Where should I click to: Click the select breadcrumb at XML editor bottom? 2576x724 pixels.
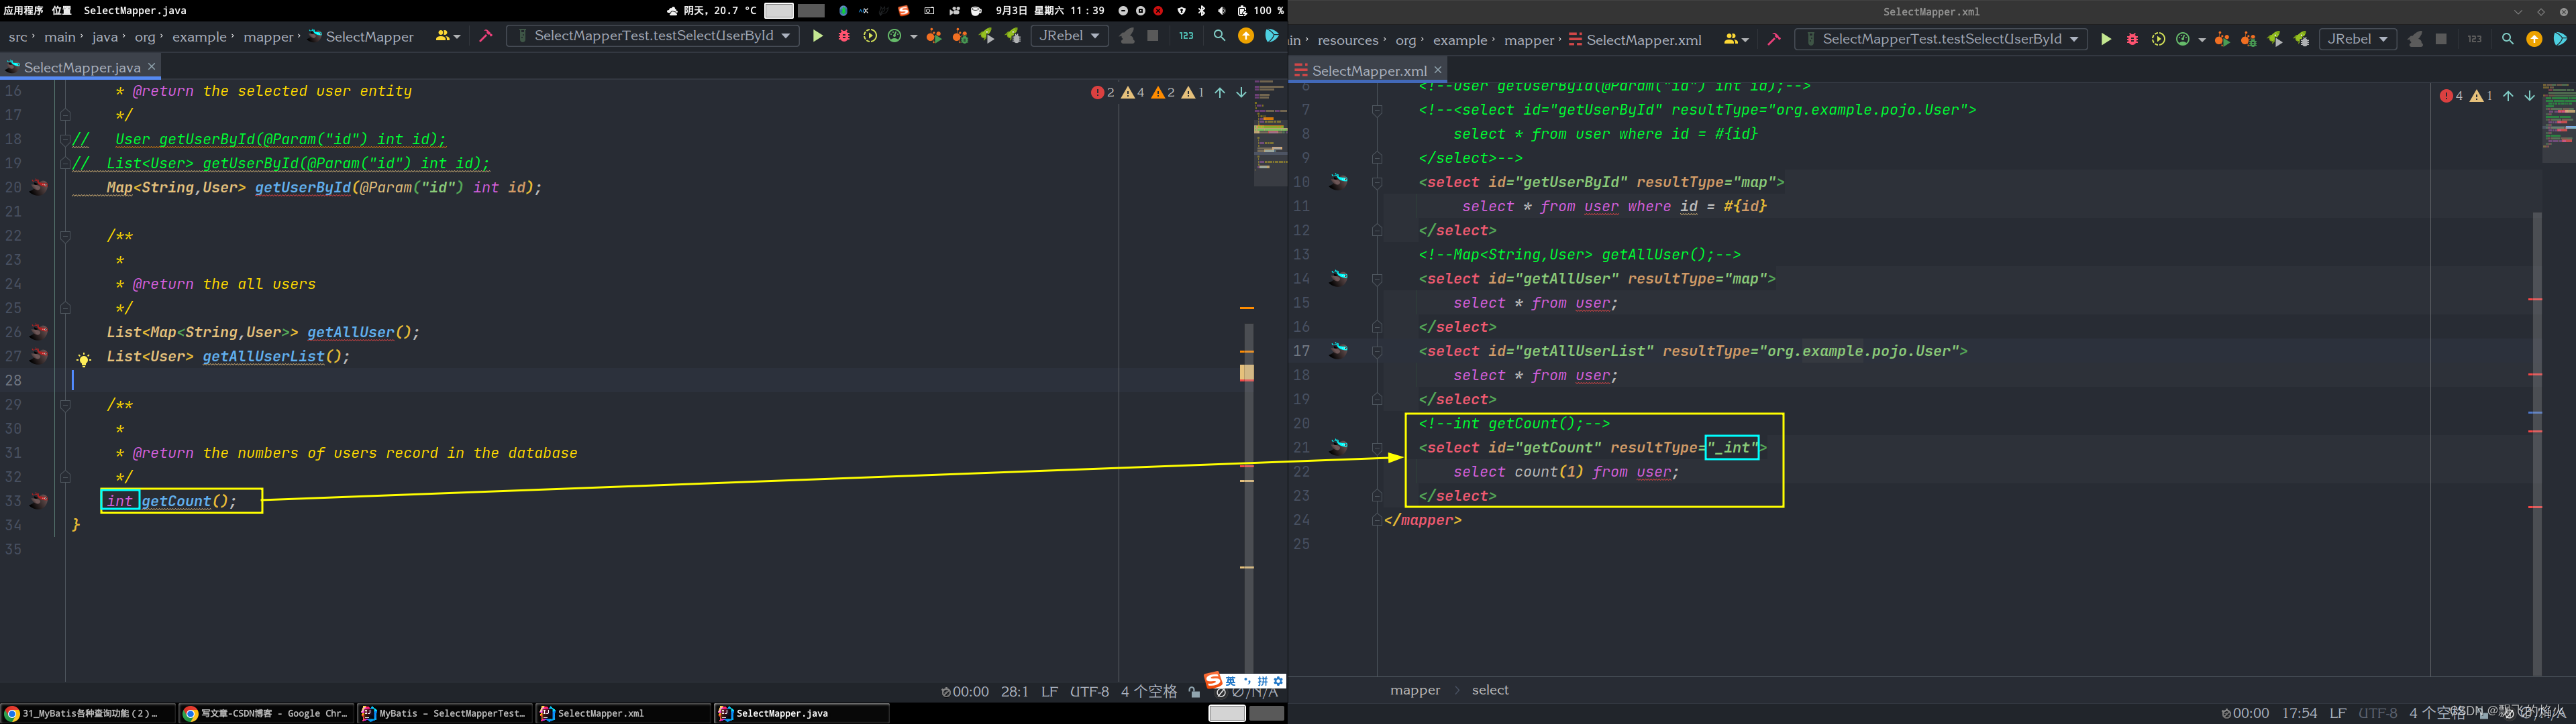pos(1490,690)
